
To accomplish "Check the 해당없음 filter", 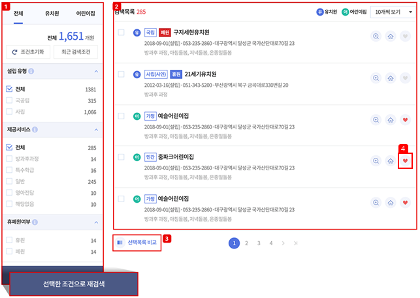I will [9, 204].
